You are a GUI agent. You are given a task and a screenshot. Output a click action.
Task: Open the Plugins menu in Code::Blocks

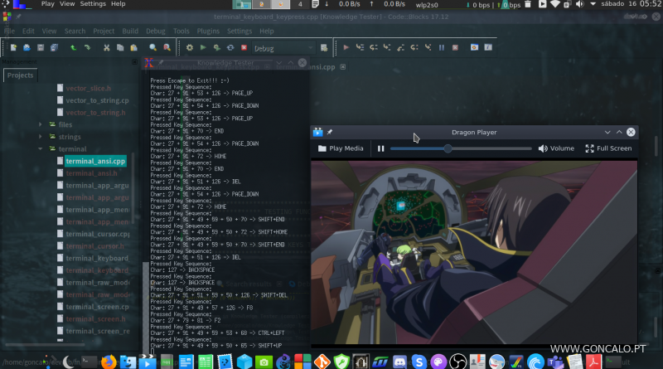coord(210,32)
